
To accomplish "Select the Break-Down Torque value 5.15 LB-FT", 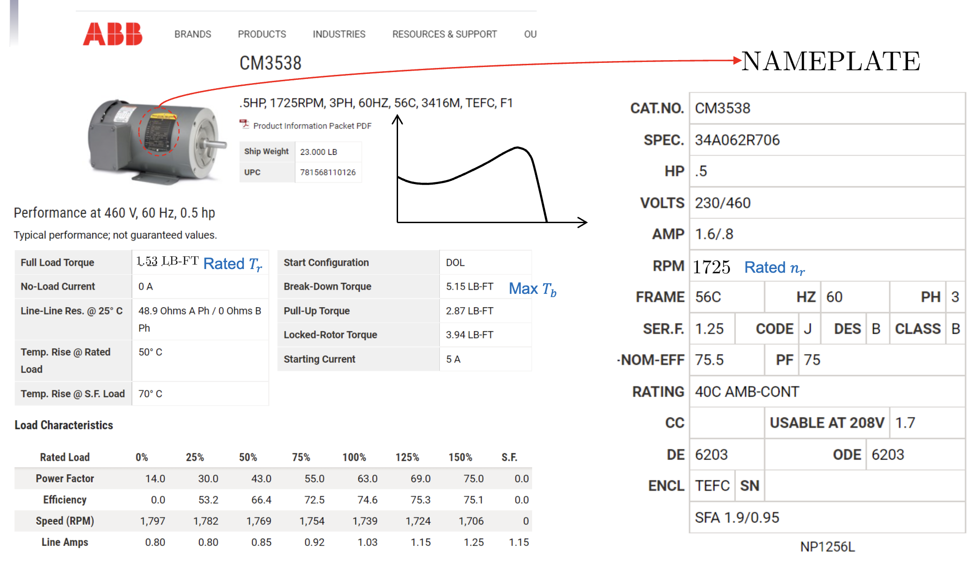I will pos(469,286).
